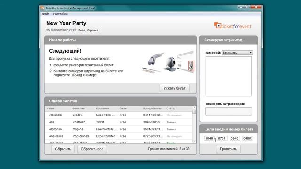Click the New Year Party event title
The height and width of the screenshot is (169, 301).
66,23
